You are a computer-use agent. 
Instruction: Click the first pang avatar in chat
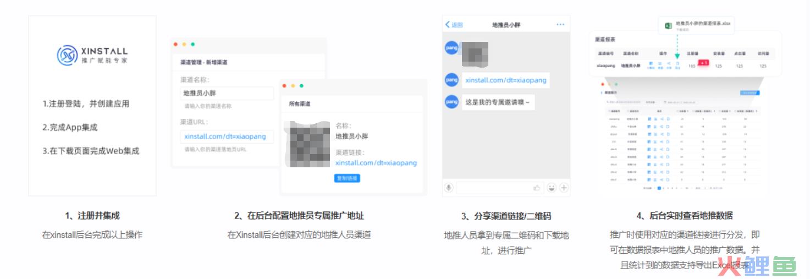click(451, 47)
